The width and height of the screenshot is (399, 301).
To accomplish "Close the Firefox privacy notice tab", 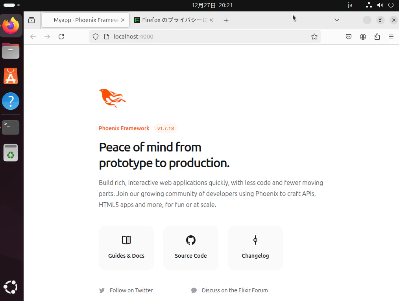I will point(211,20).
